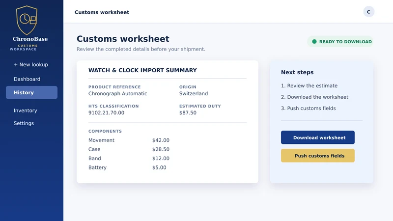Click the 'Review the completed details' subtitle
Image resolution: width=393 pixels, height=221 pixels.
pos(141,49)
